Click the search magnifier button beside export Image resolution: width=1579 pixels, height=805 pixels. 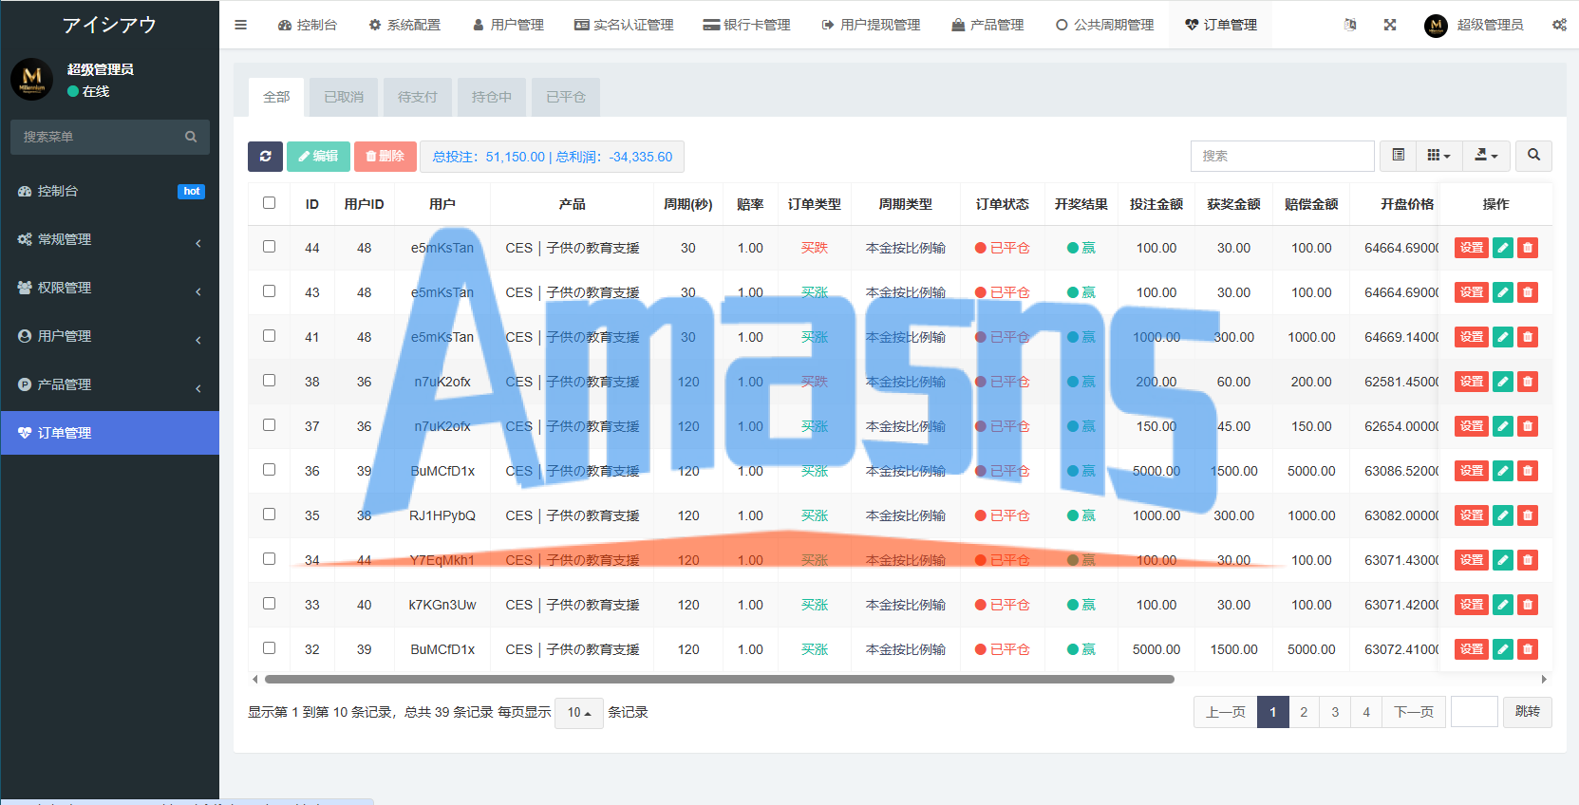tap(1533, 156)
